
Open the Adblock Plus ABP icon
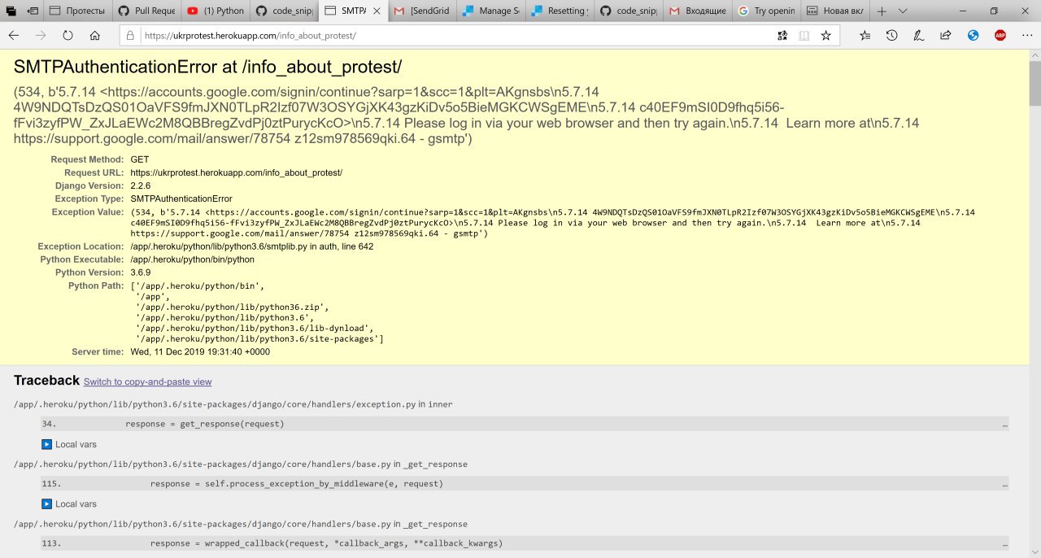tap(1000, 36)
